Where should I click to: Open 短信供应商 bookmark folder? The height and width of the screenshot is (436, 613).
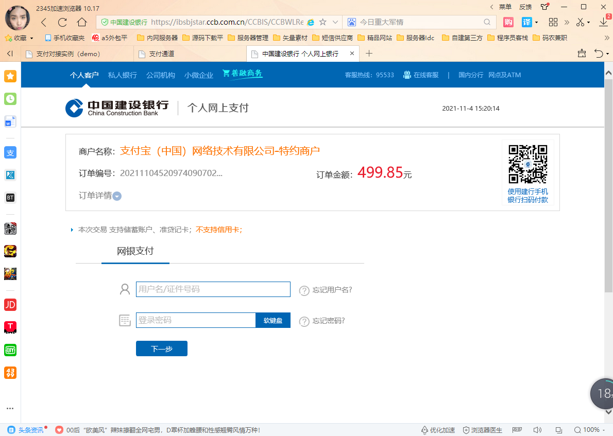click(x=332, y=38)
